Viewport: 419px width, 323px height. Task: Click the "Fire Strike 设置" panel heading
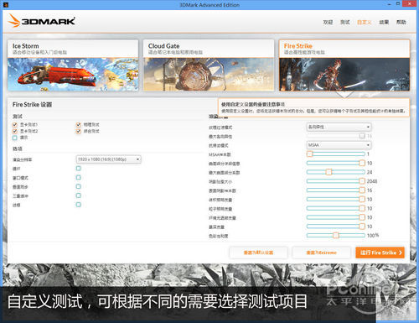tap(32, 105)
